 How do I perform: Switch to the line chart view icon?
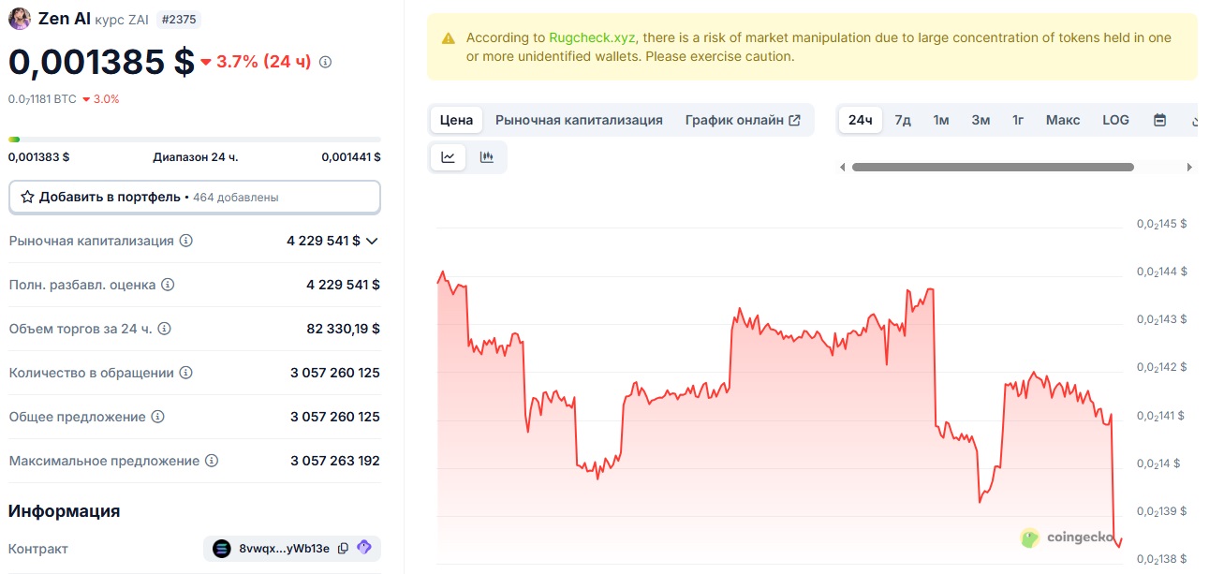point(449,157)
